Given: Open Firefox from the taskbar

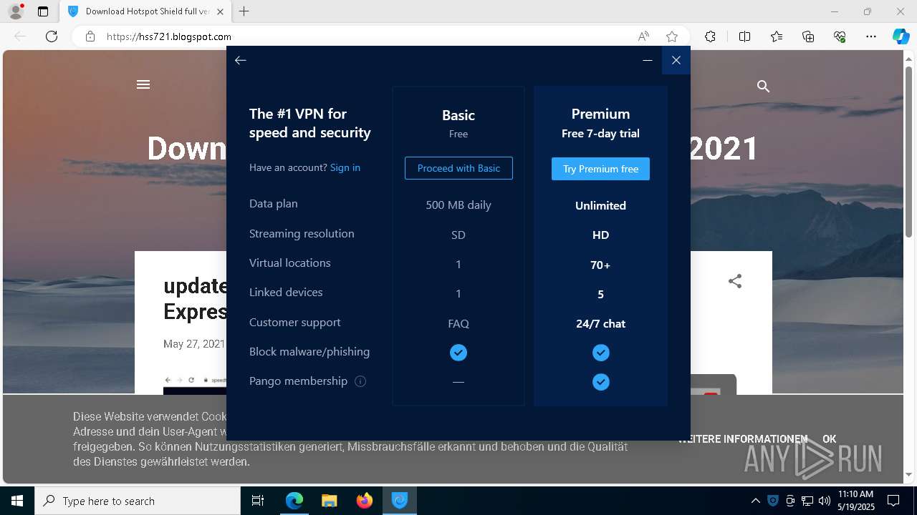Looking at the screenshot, I should [x=364, y=501].
